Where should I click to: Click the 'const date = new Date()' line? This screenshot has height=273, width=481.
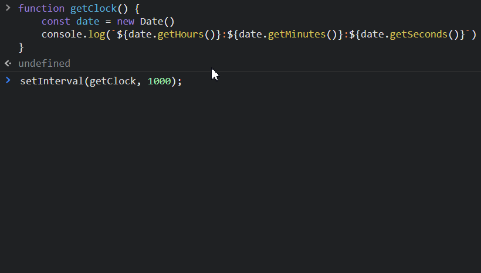pos(108,22)
